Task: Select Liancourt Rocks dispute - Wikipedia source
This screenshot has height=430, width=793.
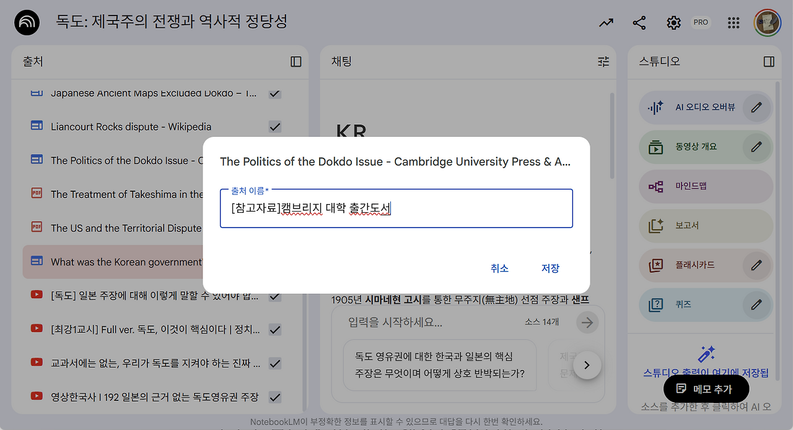Action: (131, 127)
